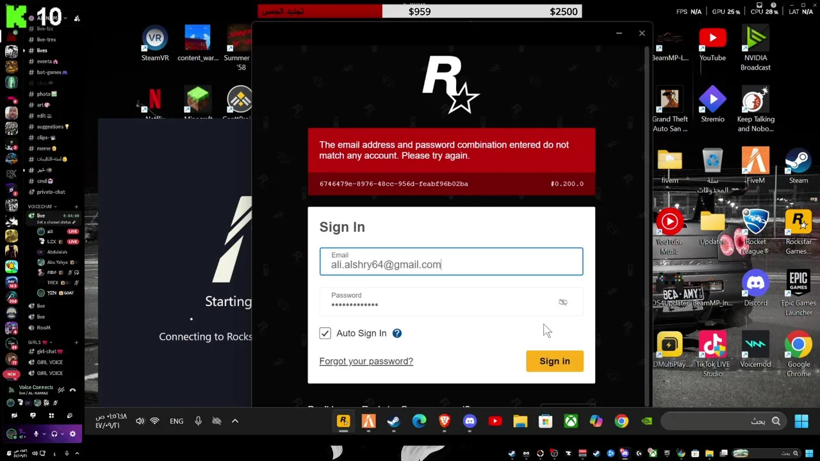Open Xbox app from the taskbar

571,421
